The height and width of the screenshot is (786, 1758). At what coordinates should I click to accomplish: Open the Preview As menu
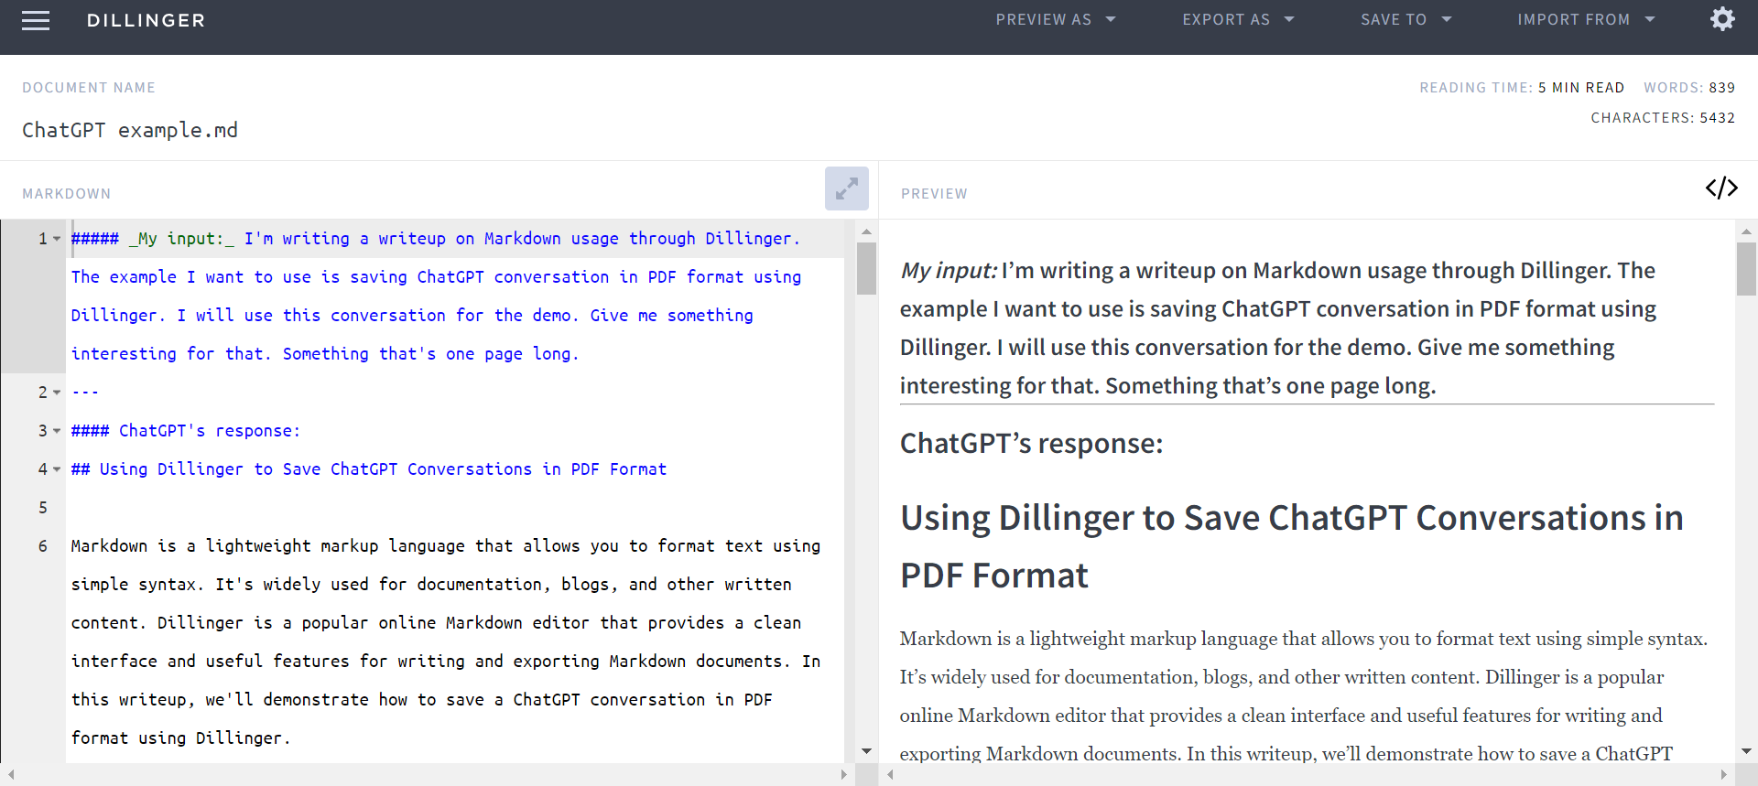(1056, 19)
